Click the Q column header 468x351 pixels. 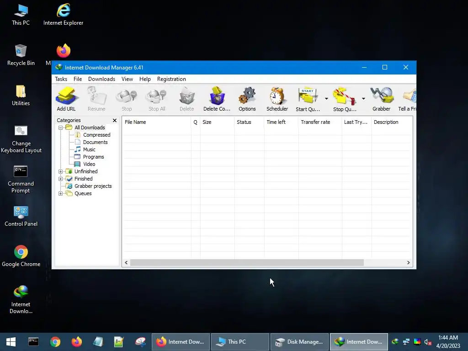(196, 122)
